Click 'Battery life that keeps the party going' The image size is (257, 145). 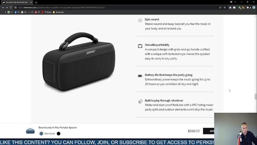tap(169, 75)
